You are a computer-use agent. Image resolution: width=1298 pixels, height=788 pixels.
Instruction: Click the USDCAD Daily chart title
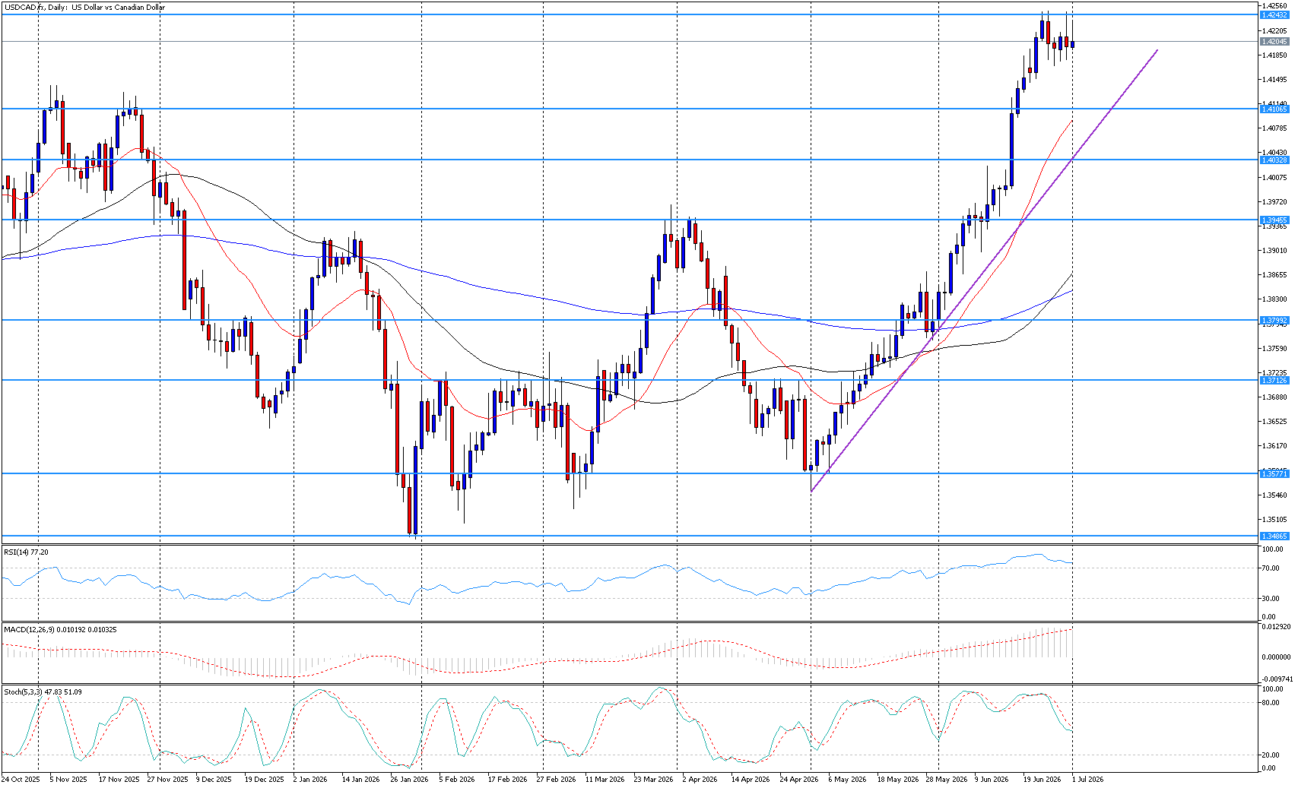[86, 8]
